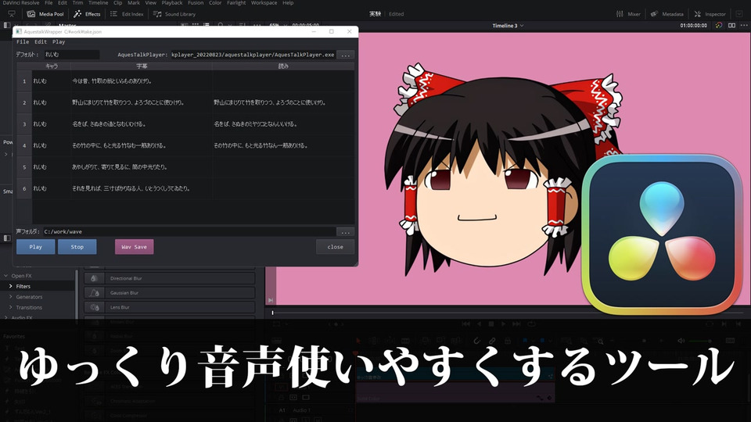Open DaVinci Resolve Fusion menu

point(196,3)
